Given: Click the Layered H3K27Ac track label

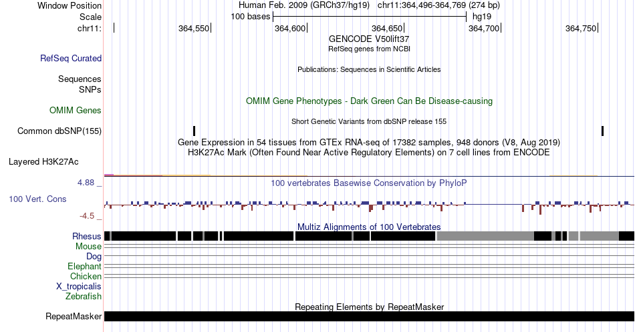Looking at the screenshot, I should pyautogui.click(x=43, y=161).
